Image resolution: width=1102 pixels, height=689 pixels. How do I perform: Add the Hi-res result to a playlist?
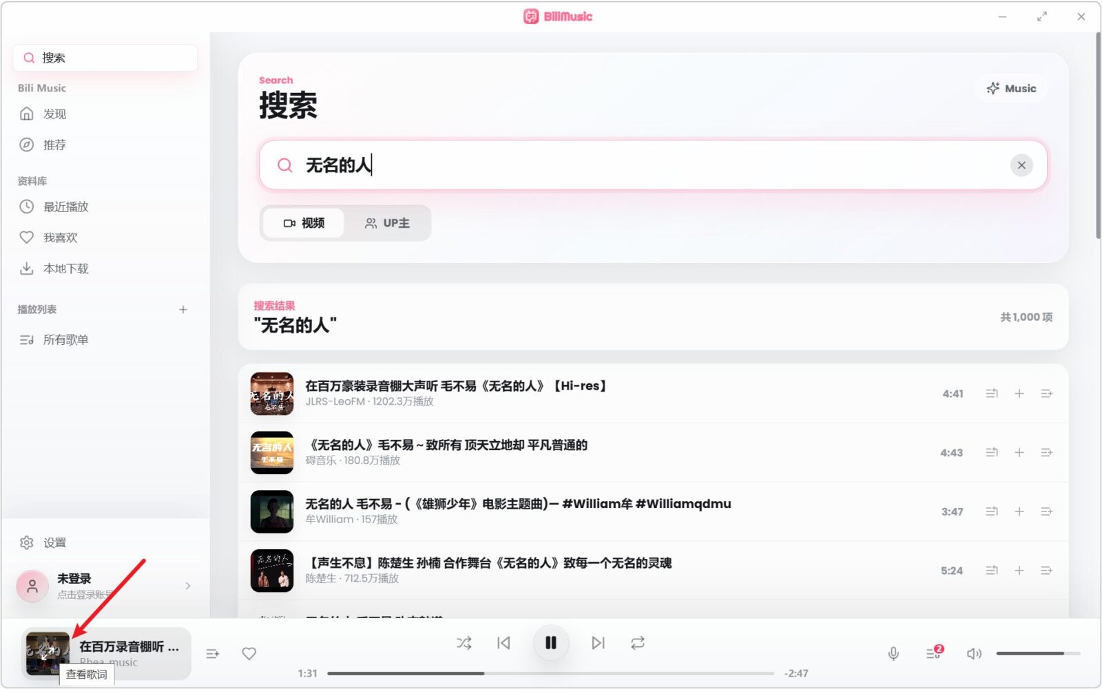pos(1019,394)
